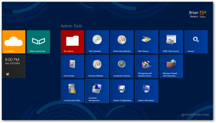Launch the Event Viewer tile
This screenshot has height=123, width=216.
[72, 66]
